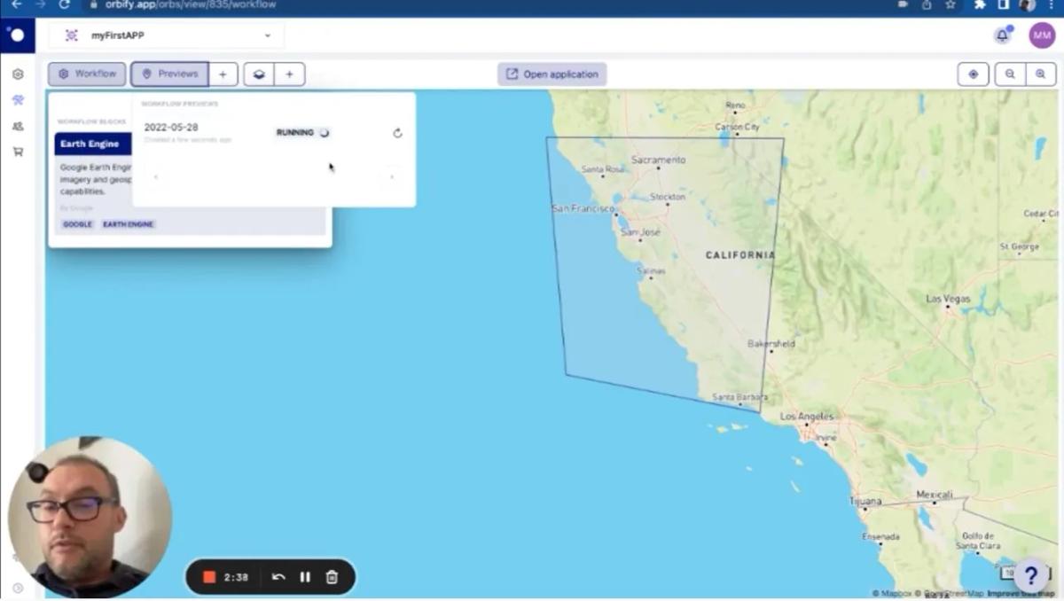
Task: Open the settings gear in the left sidebar
Action: click(x=18, y=74)
